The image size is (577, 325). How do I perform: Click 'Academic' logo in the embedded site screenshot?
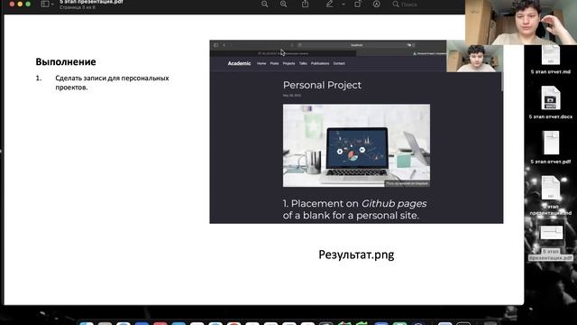pyautogui.click(x=239, y=63)
